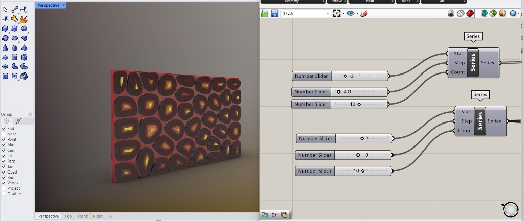
Task: Click the slider handle showing 1.0
Action: 358,155
